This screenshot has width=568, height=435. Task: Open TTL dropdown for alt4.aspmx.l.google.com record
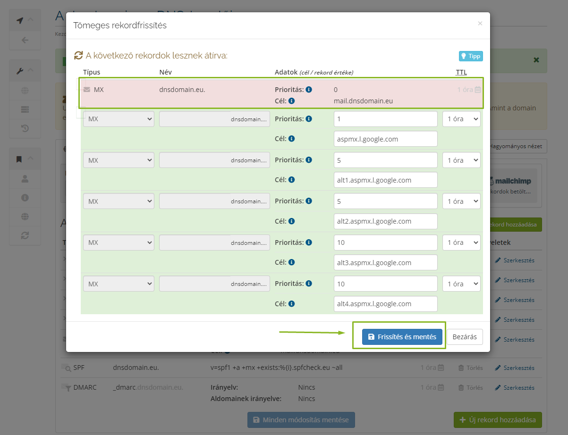[x=461, y=284]
